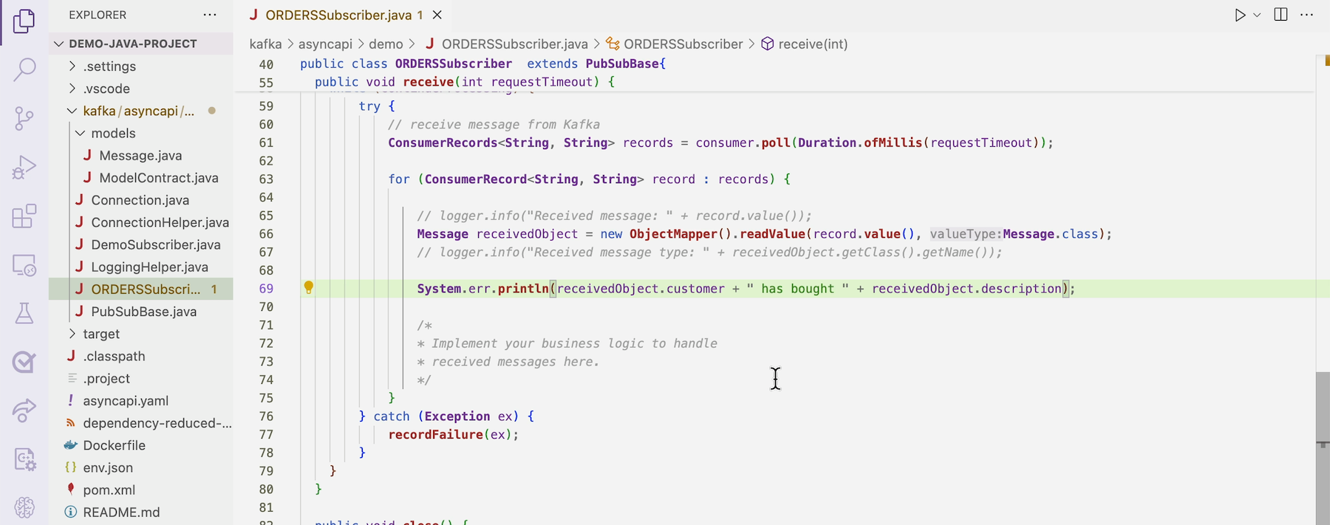This screenshot has width=1330, height=525.
Task: Click receive(int) in the breadcrumb
Action: 812,44
